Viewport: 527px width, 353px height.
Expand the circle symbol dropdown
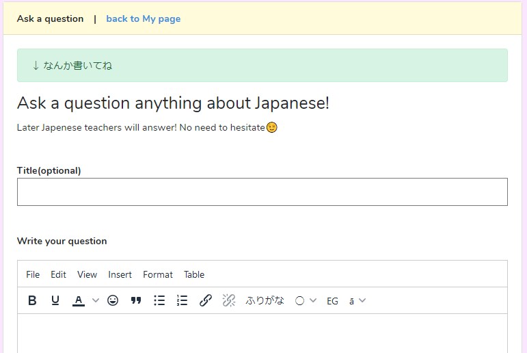306,300
